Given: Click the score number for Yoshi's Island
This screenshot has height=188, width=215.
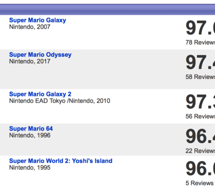Looking at the screenshot, I should (x=200, y=168).
